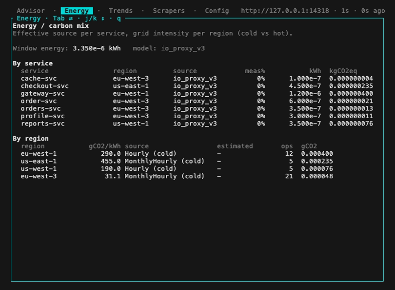Open the Config tab
The width and height of the screenshot is (395, 290).
coord(217,11)
